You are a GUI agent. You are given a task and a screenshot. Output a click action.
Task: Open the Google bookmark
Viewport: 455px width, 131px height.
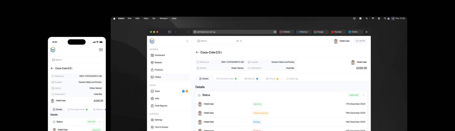click(321, 32)
